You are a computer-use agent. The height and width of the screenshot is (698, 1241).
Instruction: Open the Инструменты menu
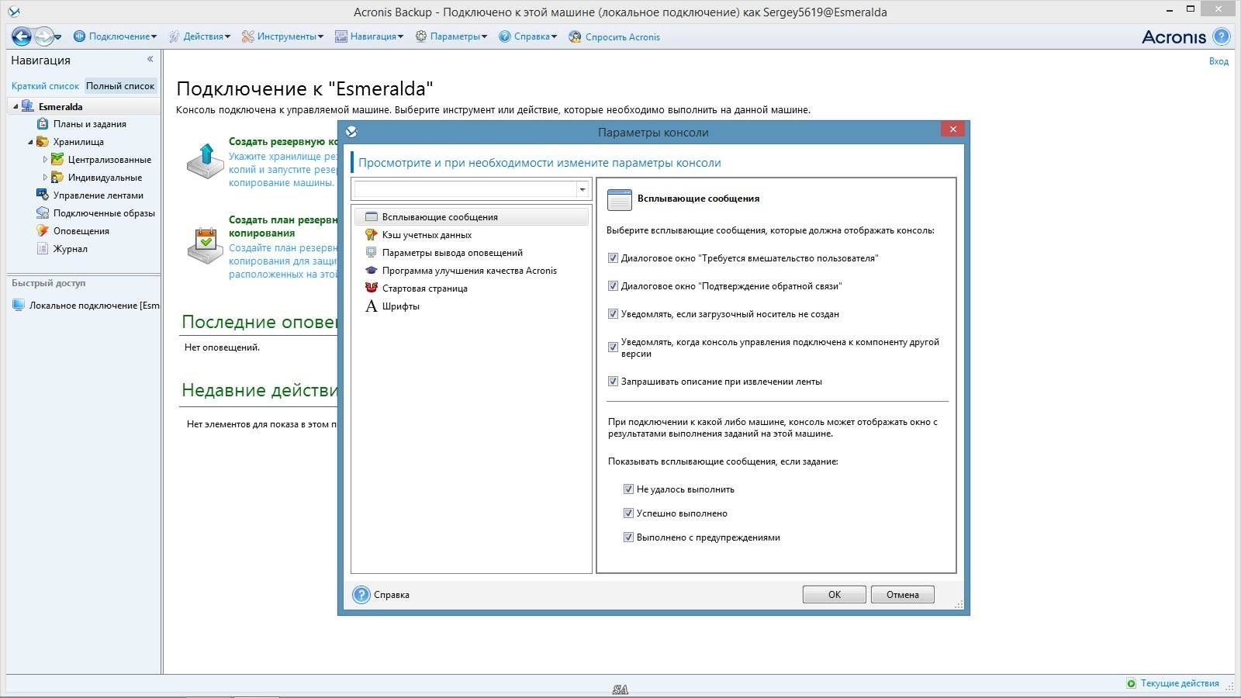(282, 36)
